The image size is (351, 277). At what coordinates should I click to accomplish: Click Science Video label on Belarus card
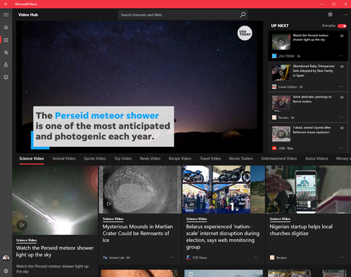point(196,219)
